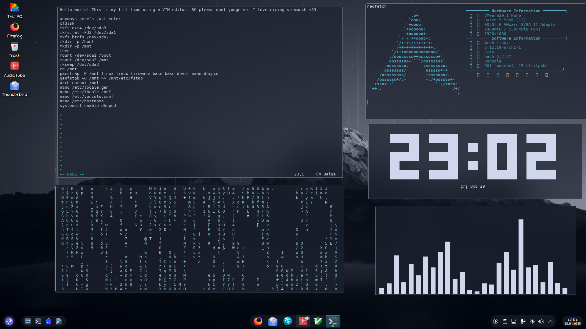Click the 'mkswap /dev/sda3' line

tap(79, 65)
